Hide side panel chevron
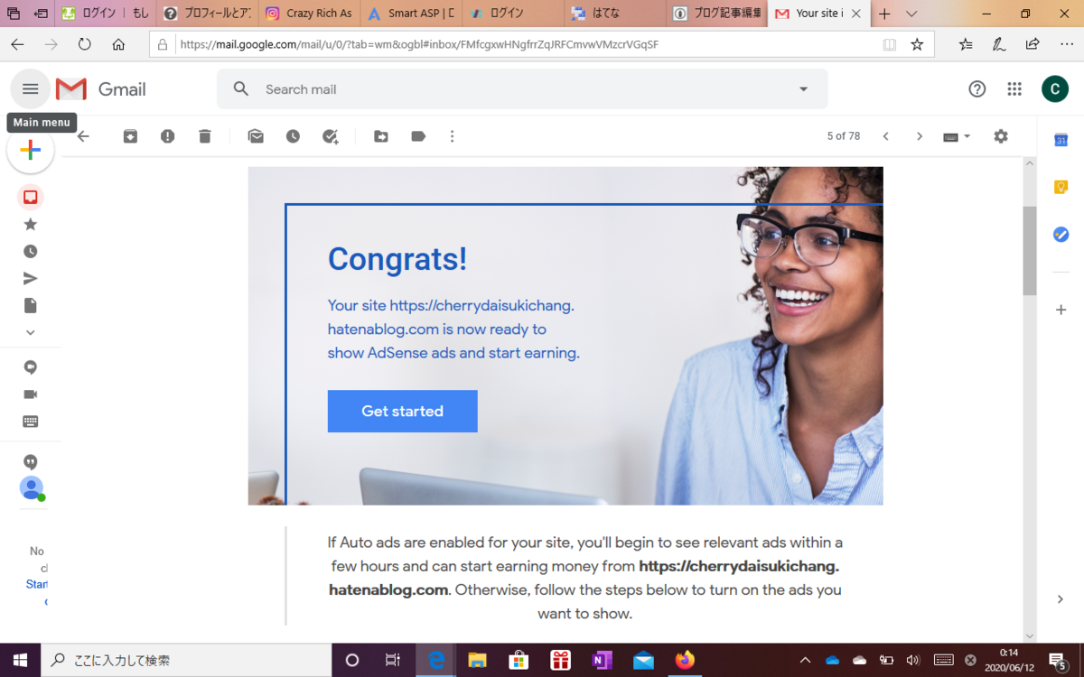The height and width of the screenshot is (677, 1084). 1061,599
